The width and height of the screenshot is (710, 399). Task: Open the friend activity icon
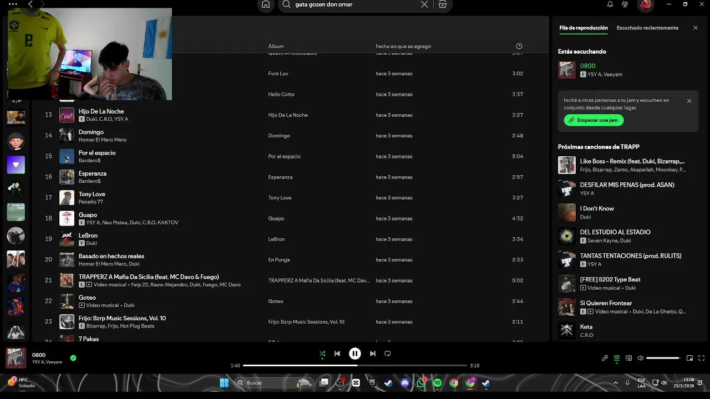[x=625, y=4]
